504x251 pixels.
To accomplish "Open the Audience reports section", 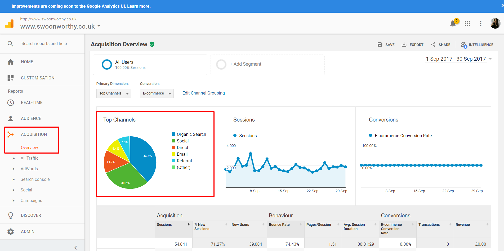I will click(31, 119).
